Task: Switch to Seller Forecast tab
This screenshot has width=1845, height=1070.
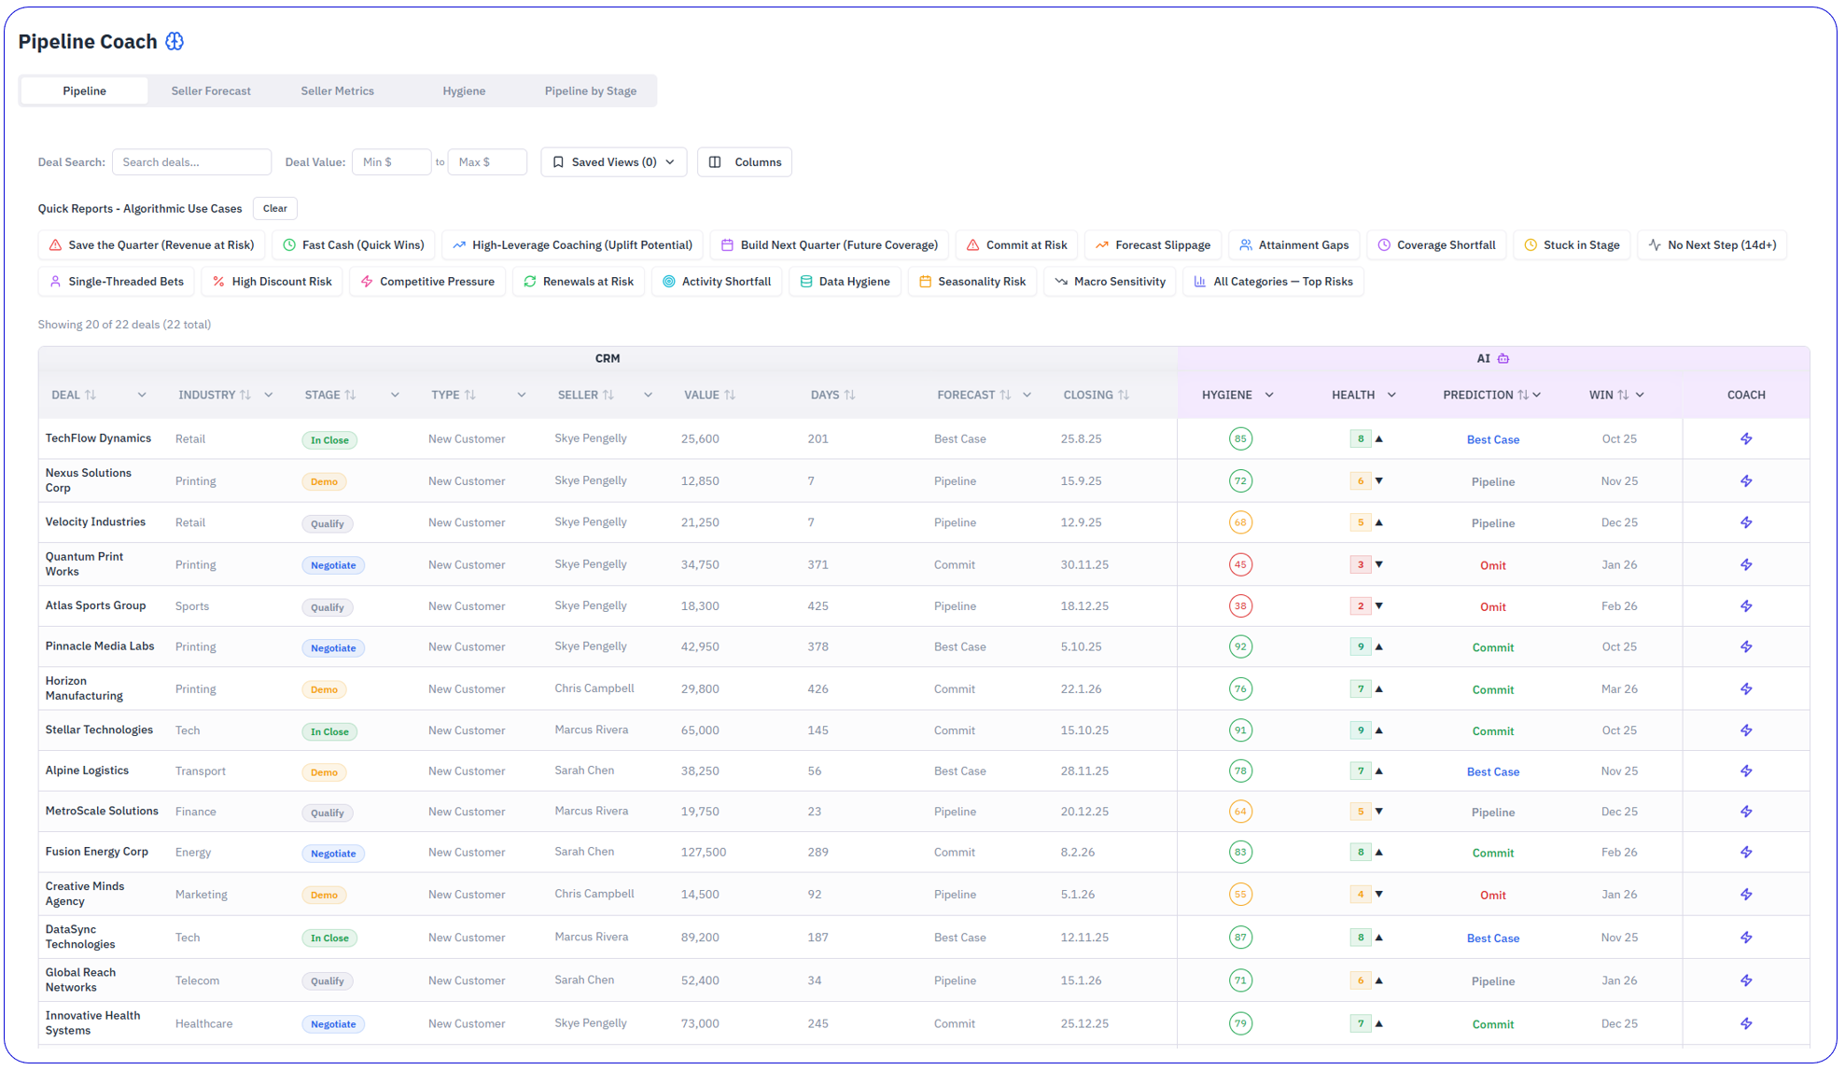Action: 211,91
